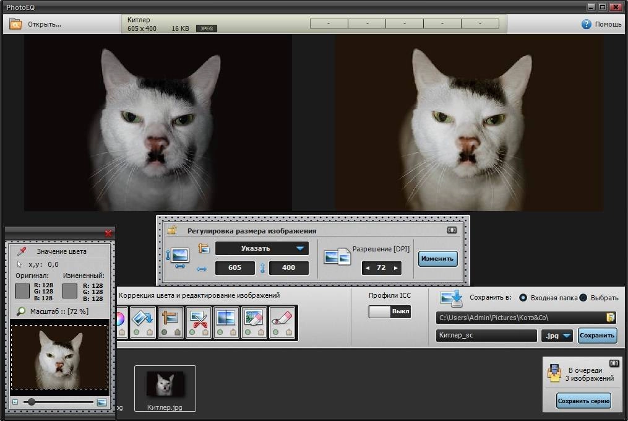Click the Изменить button
The height and width of the screenshot is (421, 628).
[437, 259]
